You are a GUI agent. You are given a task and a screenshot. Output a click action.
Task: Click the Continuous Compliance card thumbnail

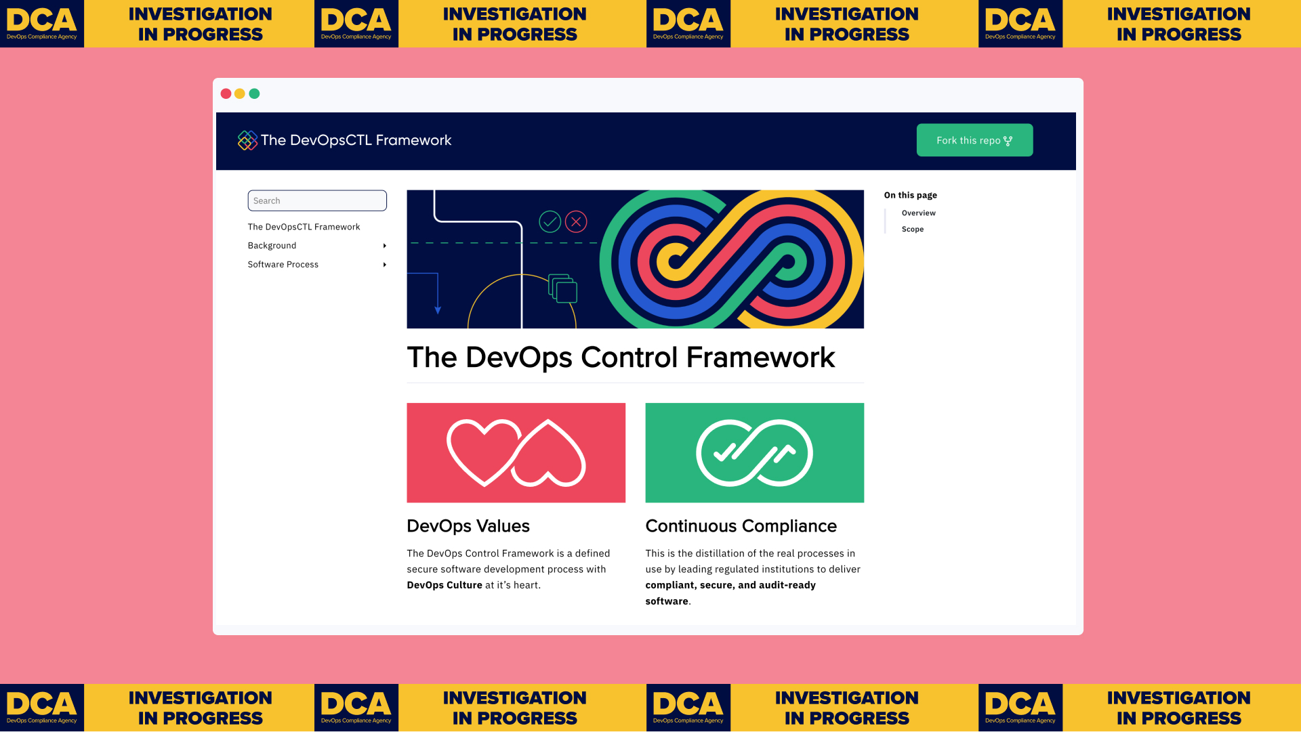[755, 452]
